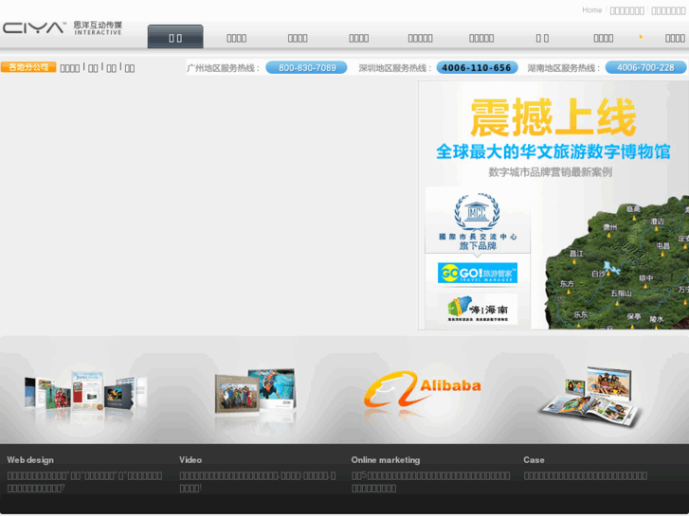Click the small orange arrow in navigation

click(641, 37)
